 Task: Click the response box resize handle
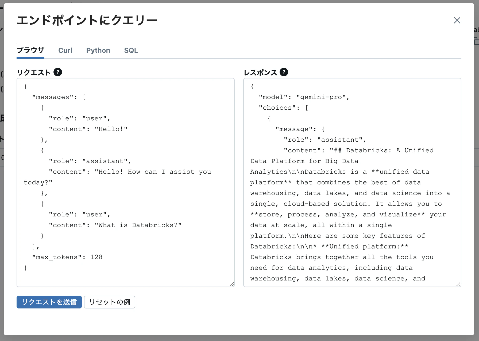click(x=458, y=284)
